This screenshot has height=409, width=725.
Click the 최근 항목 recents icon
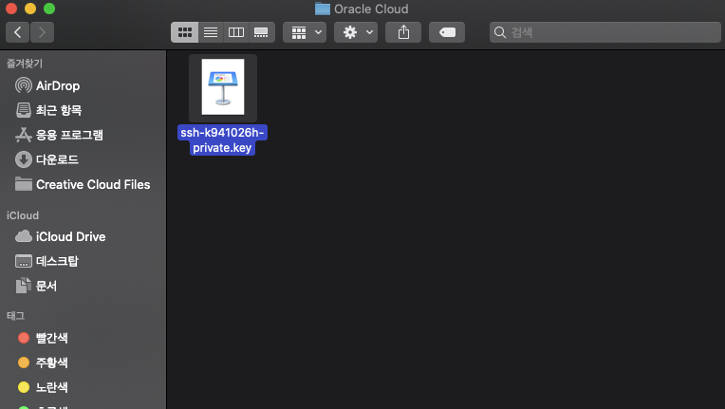coord(24,110)
